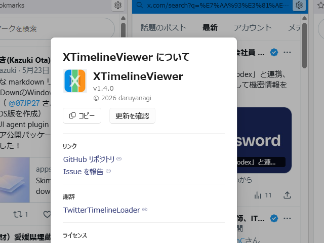
Task: Open the more options dots on the 師、IT post
Action: tap(287, 218)
